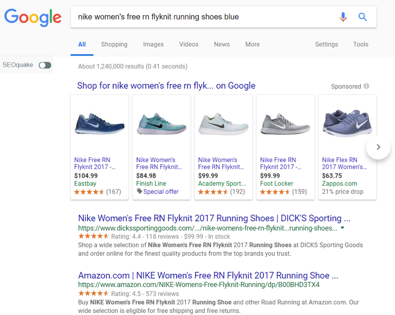The image size is (395, 315).
Task: Click the $84.98 price
Action: point(146,176)
